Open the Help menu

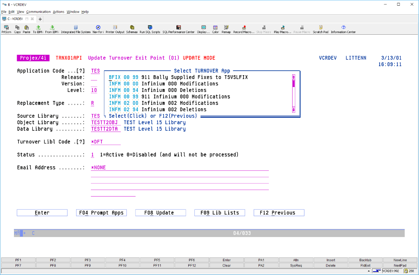(x=85, y=12)
